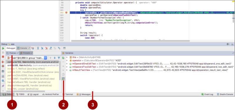
Task: Restore Variables panel layout arrow
Action: tap(233, 53)
